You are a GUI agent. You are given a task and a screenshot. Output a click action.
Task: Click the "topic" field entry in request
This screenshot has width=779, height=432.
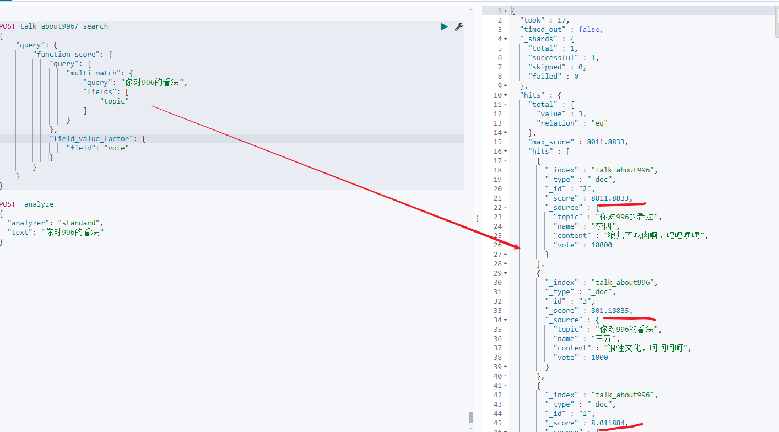pyautogui.click(x=115, y=101)
